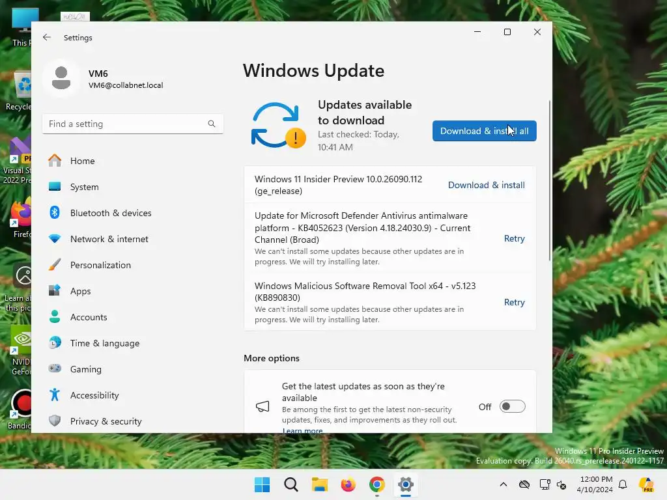Go to Network & internet
The height and width of the screenshot is (500, 667).
coord(133,238)
